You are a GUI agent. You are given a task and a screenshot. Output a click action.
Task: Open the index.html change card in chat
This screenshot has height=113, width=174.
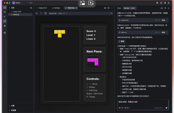pyautogui.click(x=143, y=20)
